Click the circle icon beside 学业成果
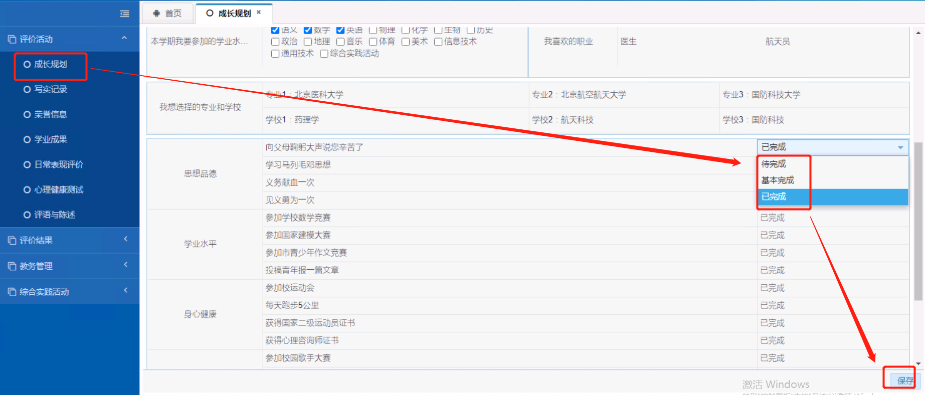This screenshot has width=925, height=395. 27,139
